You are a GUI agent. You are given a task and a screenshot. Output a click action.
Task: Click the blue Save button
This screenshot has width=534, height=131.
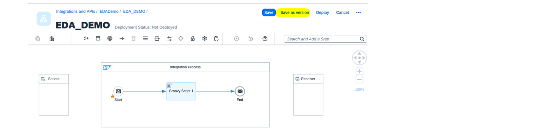click(x=269, y=13)
